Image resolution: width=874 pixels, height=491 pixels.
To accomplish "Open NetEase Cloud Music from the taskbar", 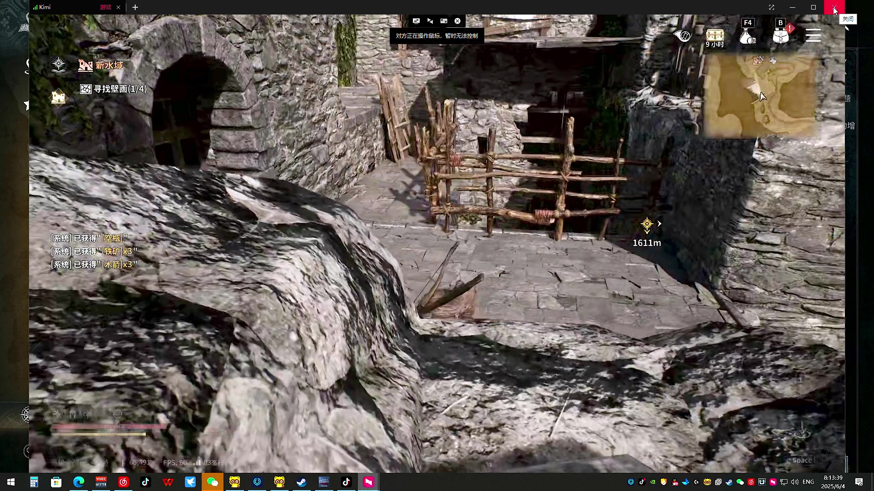I will click(123, 482).
